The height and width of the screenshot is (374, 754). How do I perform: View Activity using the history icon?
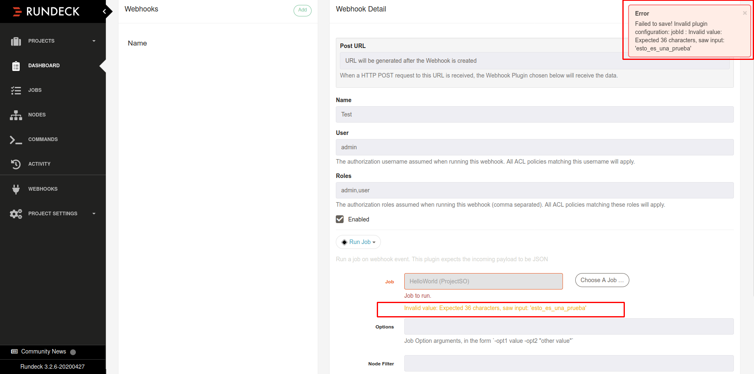(16, 164)
